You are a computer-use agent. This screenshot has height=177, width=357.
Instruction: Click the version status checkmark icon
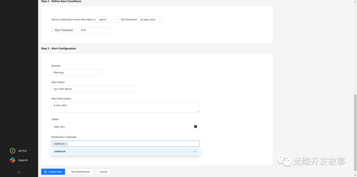[13, 151]
